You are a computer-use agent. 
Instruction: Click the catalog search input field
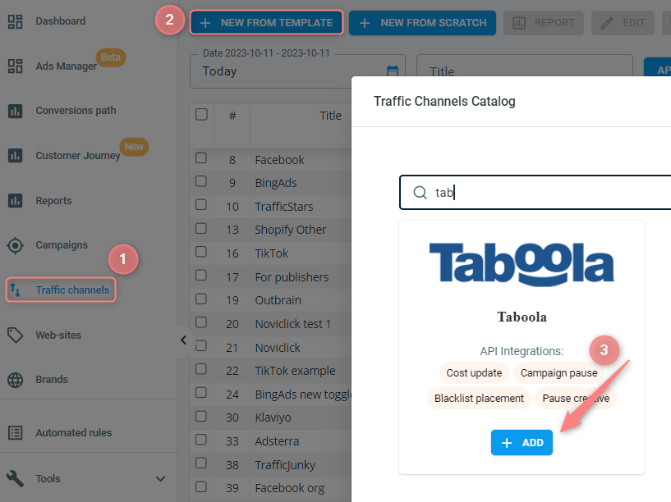click(535, 192)
